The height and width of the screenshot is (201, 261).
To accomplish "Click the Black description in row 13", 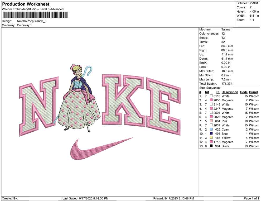I will 225,146.
